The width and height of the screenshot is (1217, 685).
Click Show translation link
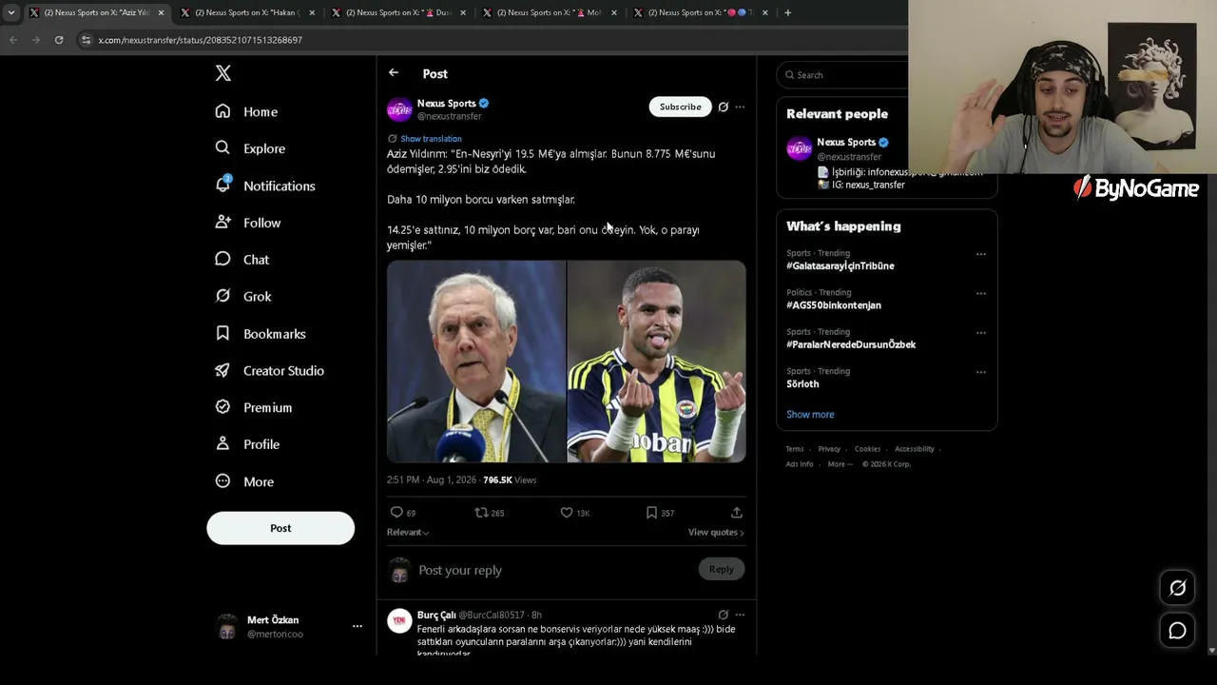tap(431, 139)
